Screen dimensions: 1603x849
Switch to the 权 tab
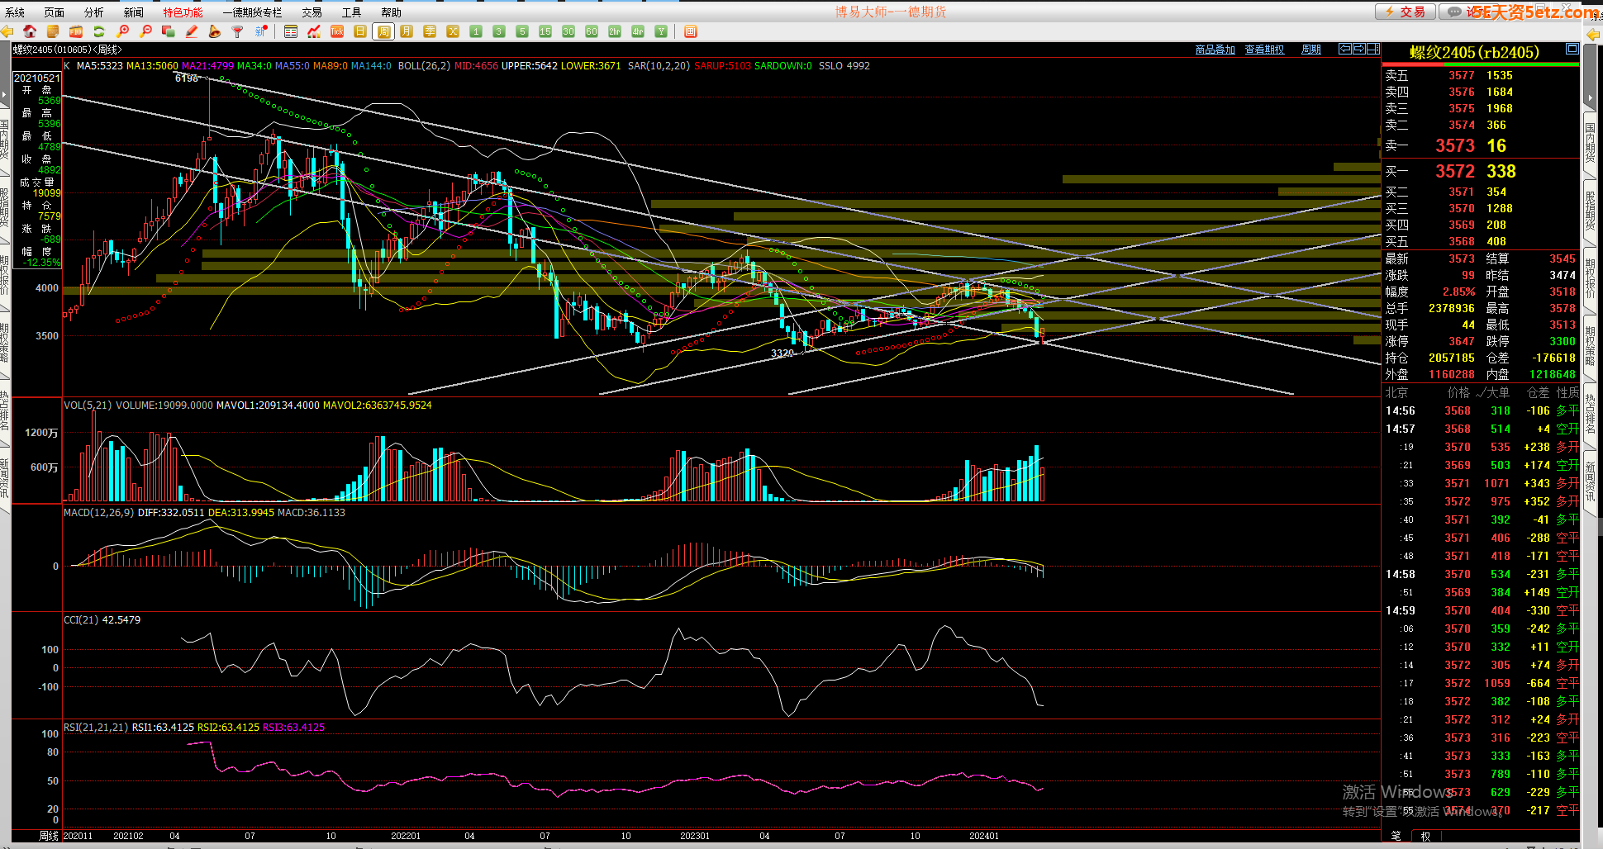pyautogui.click(x=1425, y=836)
